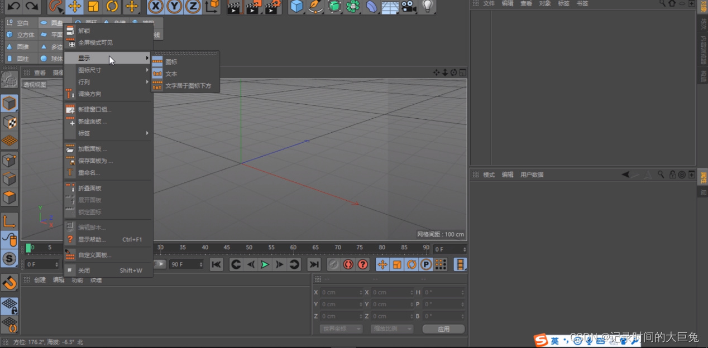This screenshot has height=348, width=708.
Task: Expand the 图标尺寸 submenu
Action: (108, 70)
